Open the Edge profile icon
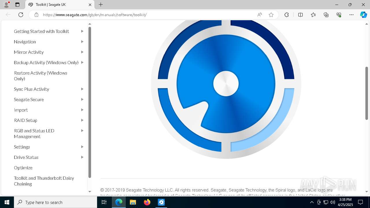 [6, 5]
